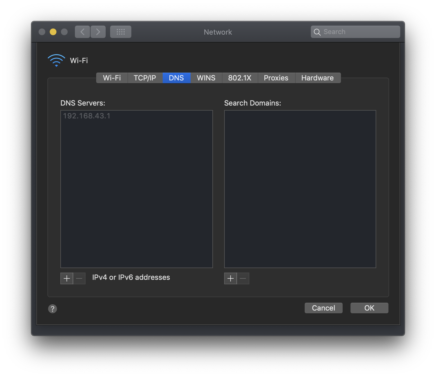The image size is (436, 377).
Task: Click the DNS Servers label
Action: [x=83, y=103]
